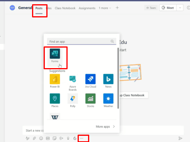Switch to the Posts tab
This screenshot has width=190, height=142.
click(x=39, y=8)
